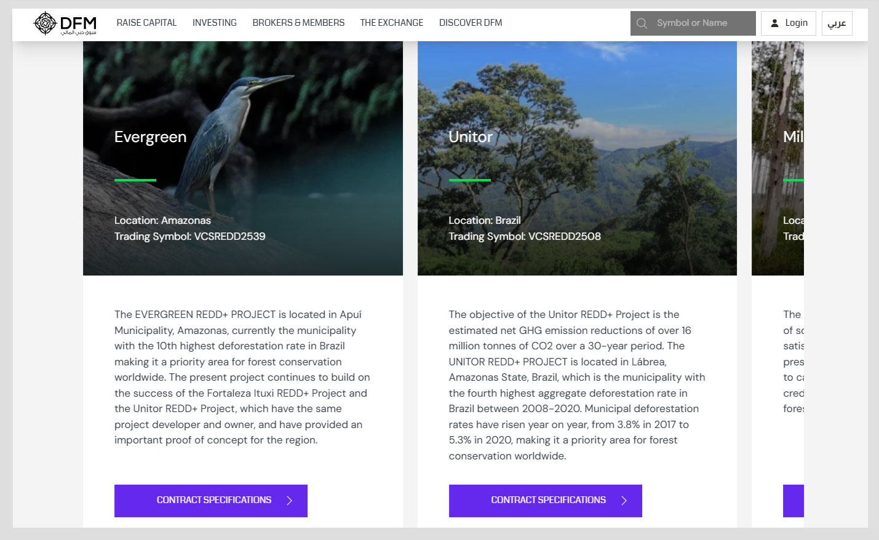
Task: Click the search magnifier icon
Action: click(642, 23)
